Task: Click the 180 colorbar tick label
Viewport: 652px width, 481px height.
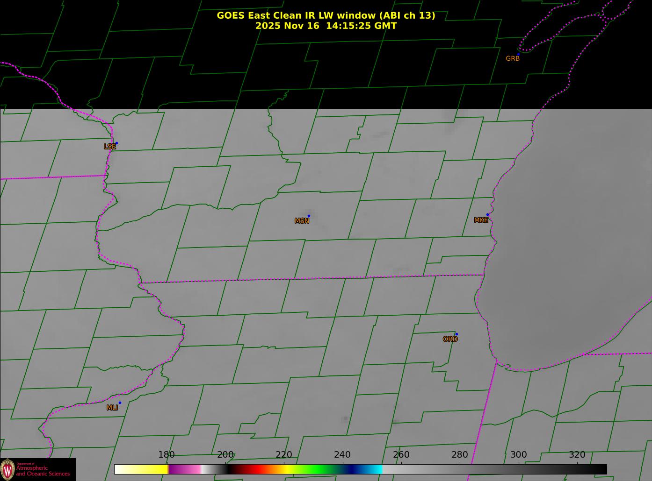Action: click(x=166, y=455)
